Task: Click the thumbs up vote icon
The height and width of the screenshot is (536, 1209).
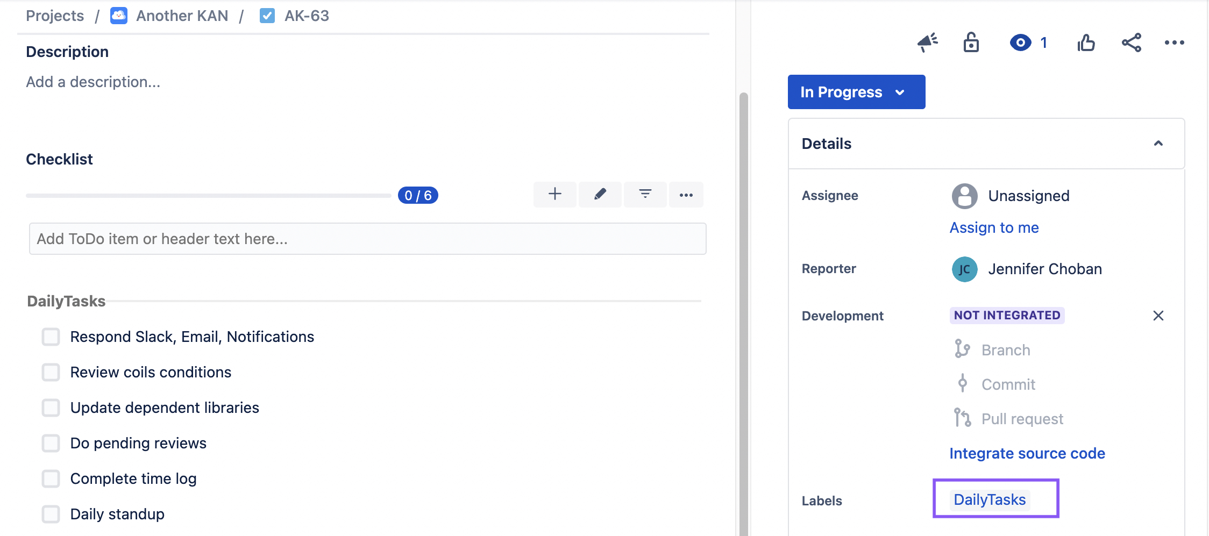Action: pyautogui.click(x=1086, y=42)
